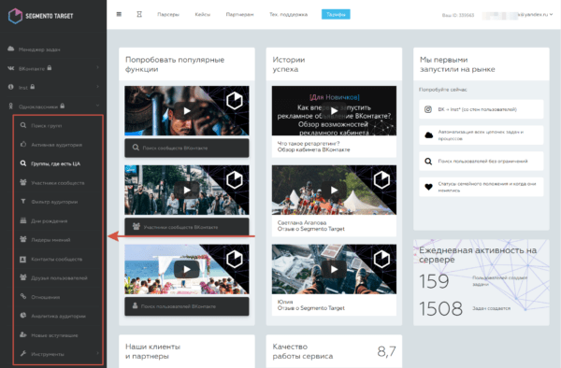Collapse the Одноклассники sidebar section
Viewport: 561px width, 368px height.
click(53, 106)
